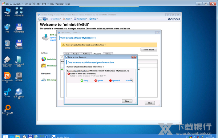
Task: Click the Acronis logo in the main window
Action: (174, 19)
